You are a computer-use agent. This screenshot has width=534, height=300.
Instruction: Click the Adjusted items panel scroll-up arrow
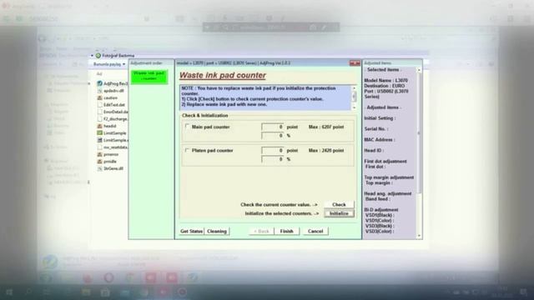tap(419, 70)
